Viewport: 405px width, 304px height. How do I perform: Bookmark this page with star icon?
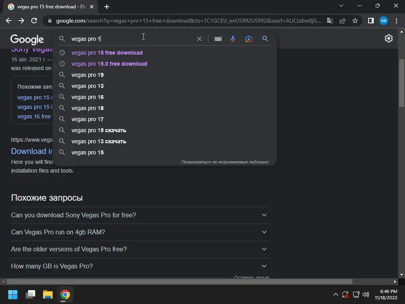pos(355,21)
